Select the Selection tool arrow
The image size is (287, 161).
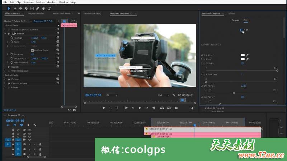point(9,8)
